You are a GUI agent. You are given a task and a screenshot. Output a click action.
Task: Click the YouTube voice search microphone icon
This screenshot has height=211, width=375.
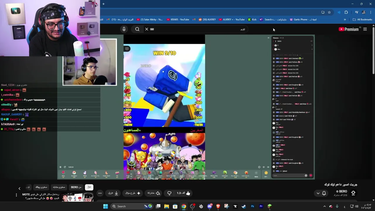pos(124,29)
